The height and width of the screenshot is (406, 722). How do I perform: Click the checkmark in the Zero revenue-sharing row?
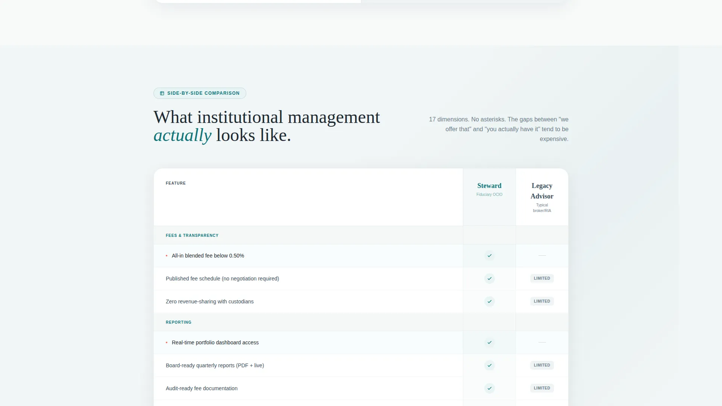(x=489, y=301)
